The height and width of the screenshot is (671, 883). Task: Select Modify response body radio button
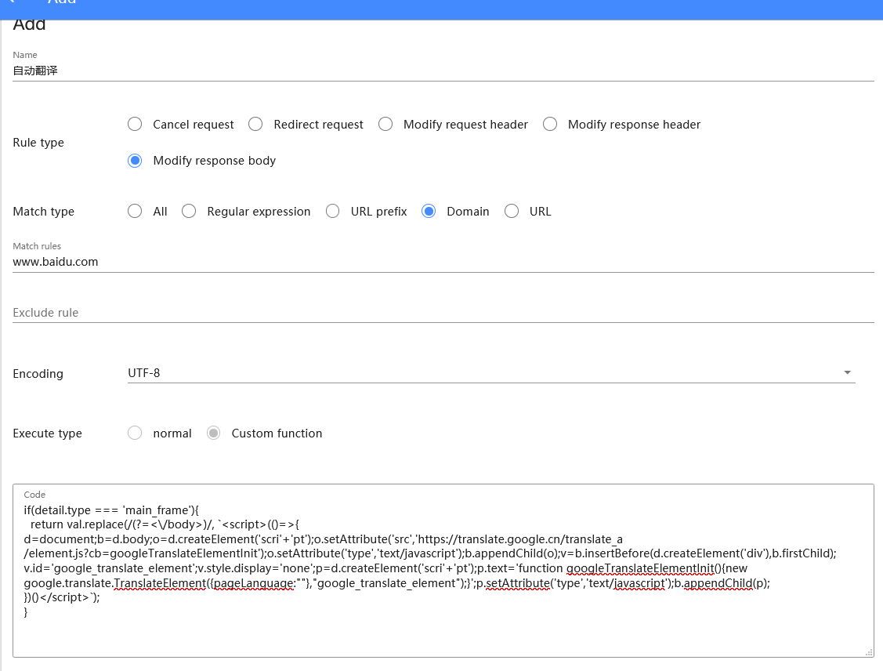(x=135, y=161)
